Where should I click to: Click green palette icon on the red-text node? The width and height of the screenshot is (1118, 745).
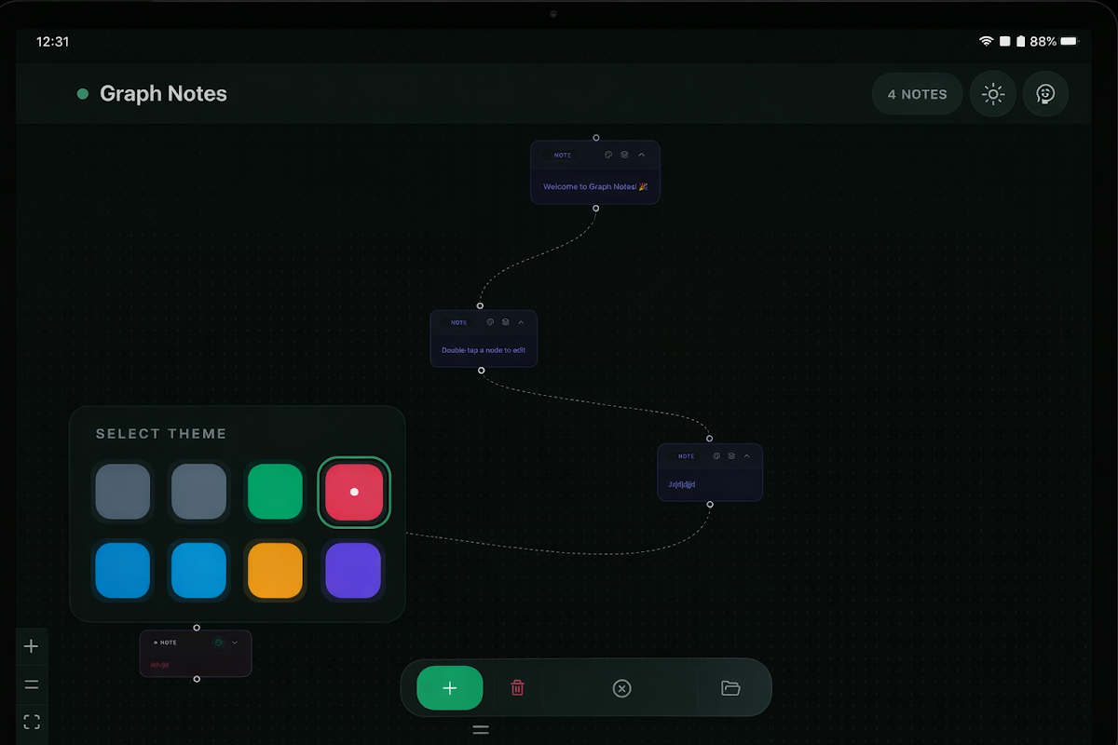pos(219,643)
